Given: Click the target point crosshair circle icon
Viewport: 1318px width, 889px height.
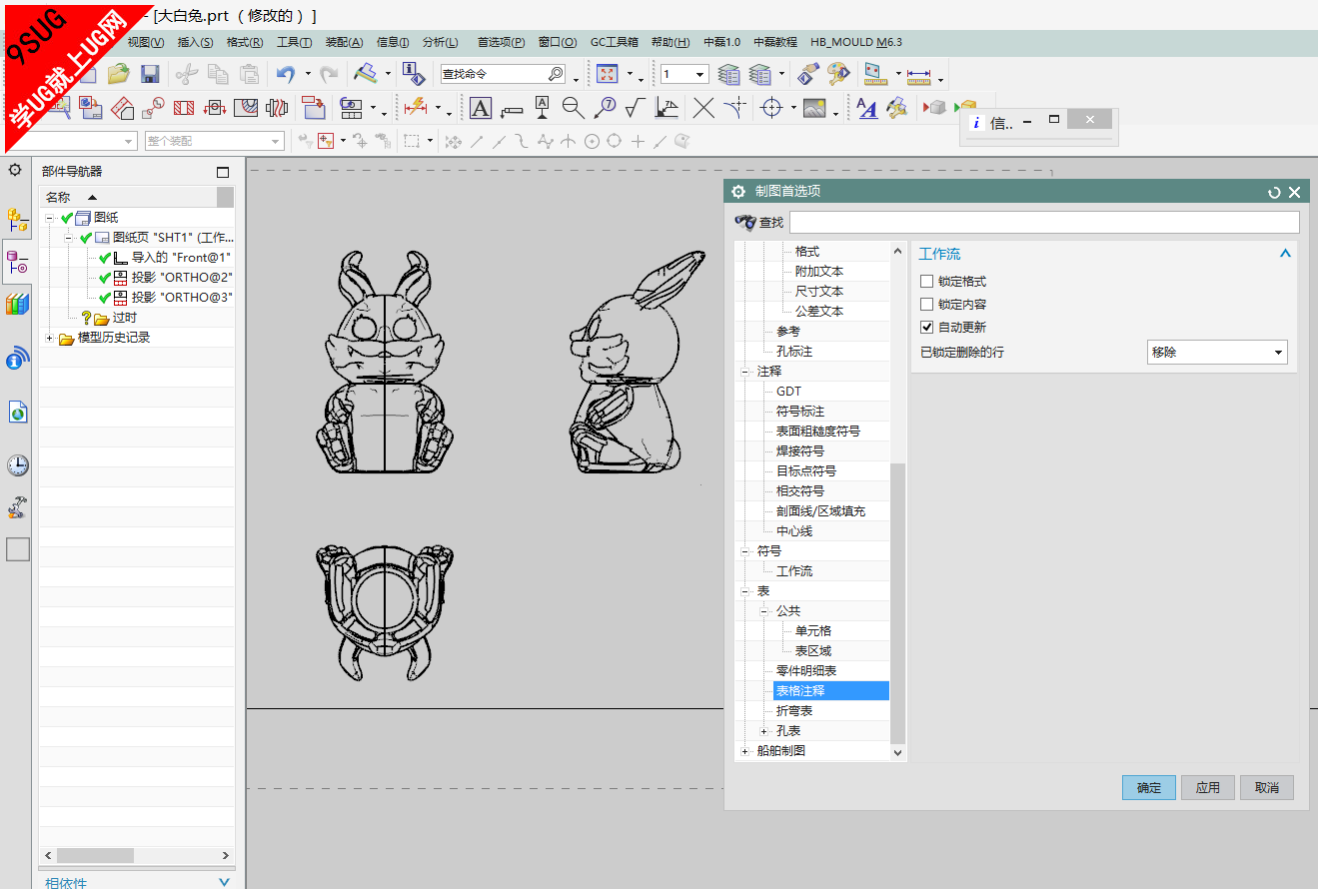Looking at the screenshot, I should (x=770, y=108).
